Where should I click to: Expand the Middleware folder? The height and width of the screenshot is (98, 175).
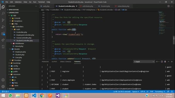click(x=19, y=44)
